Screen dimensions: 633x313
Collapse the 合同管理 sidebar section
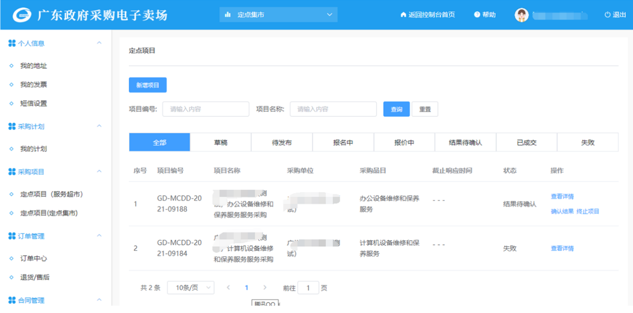point(99,300)
